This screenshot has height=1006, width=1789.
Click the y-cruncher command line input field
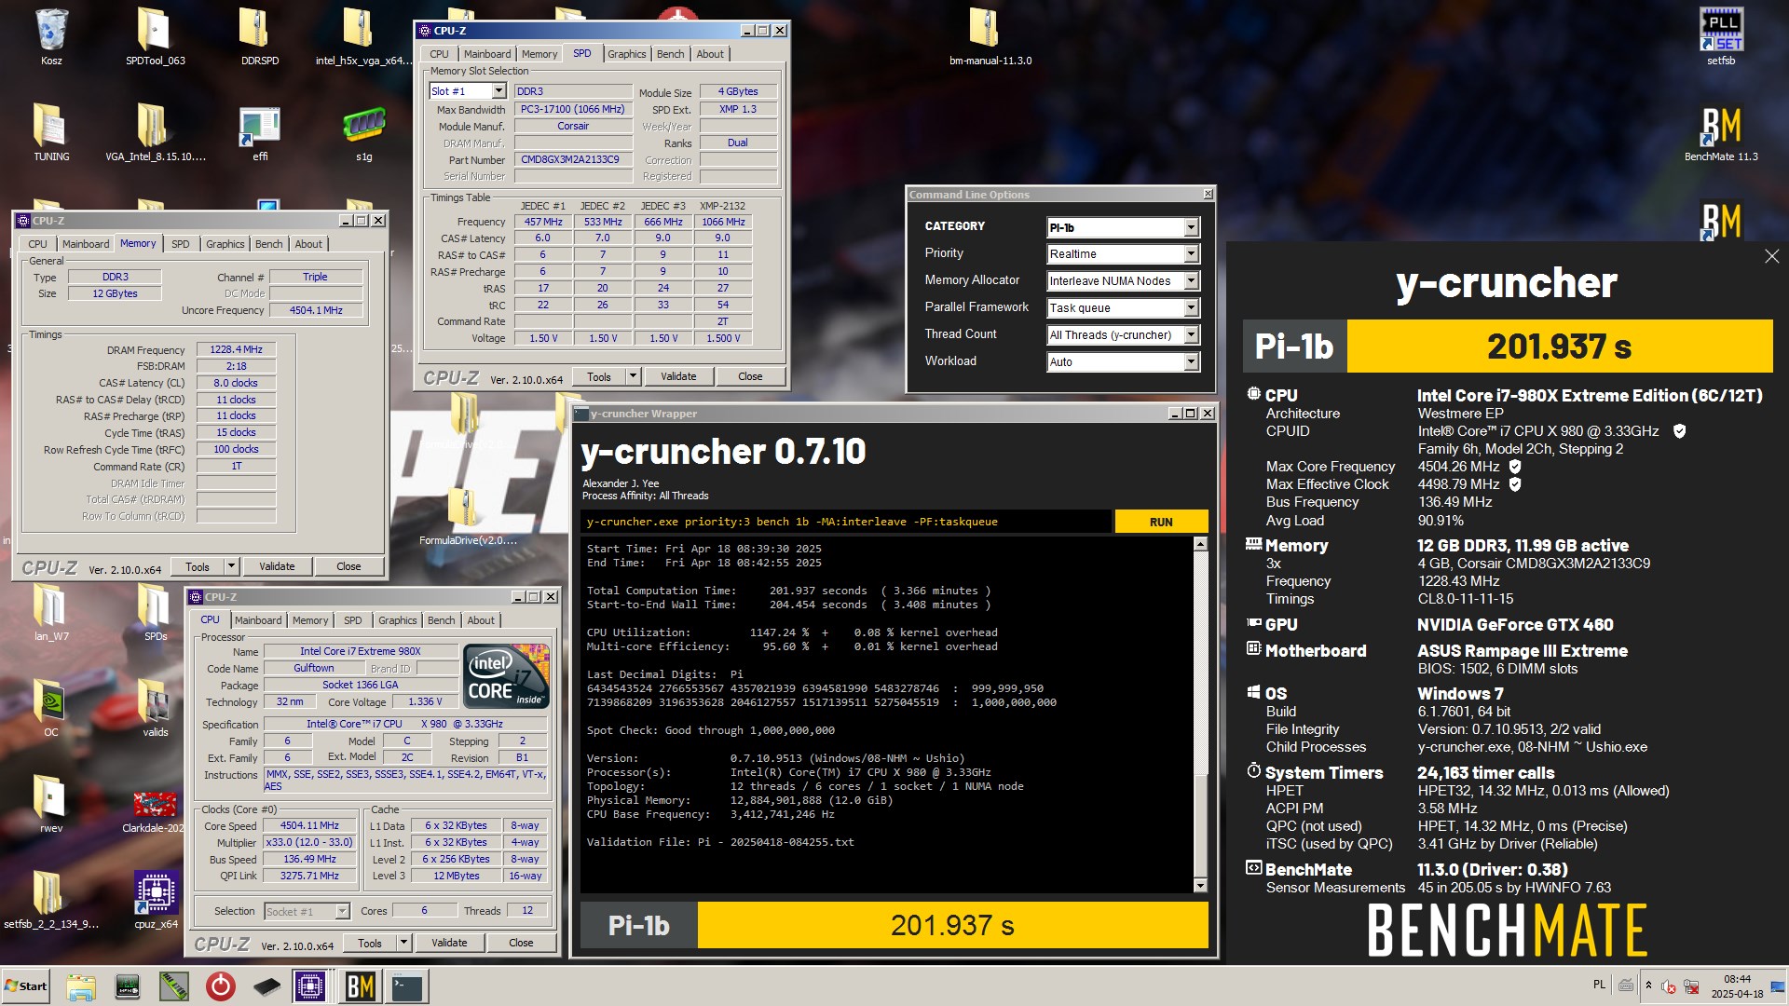point(845,522)
